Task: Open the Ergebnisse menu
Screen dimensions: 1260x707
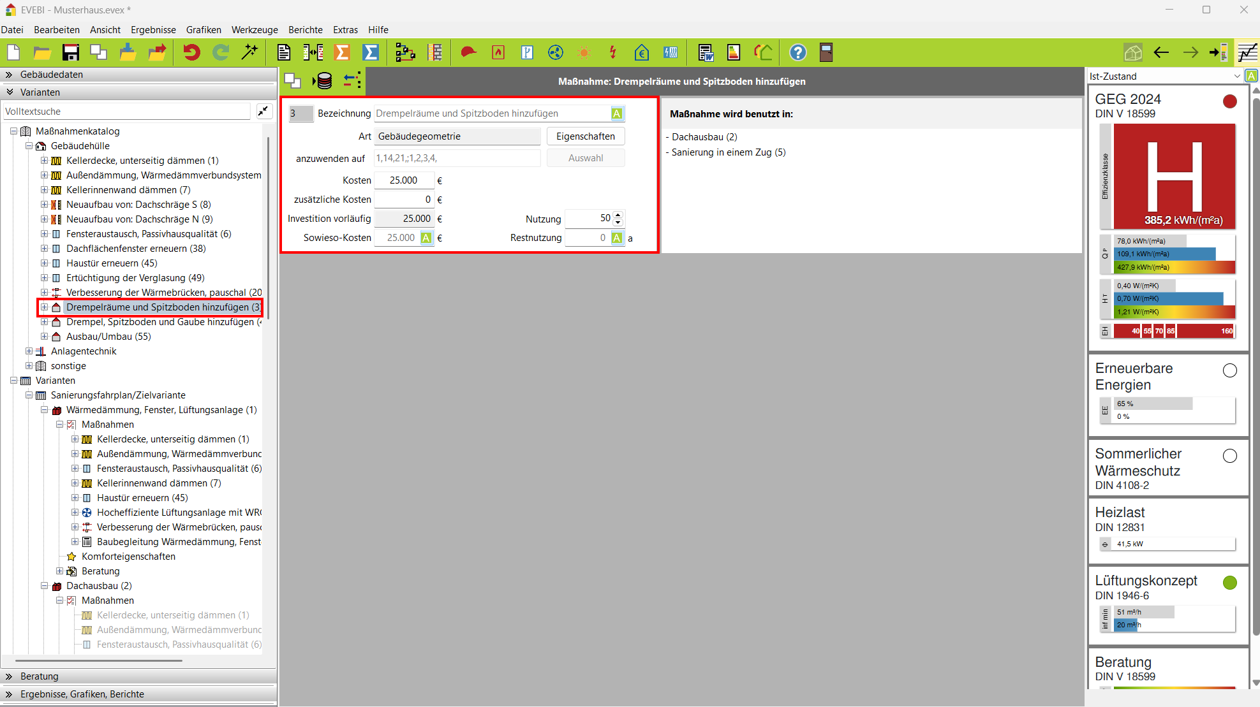Action: tap(153, 30)
